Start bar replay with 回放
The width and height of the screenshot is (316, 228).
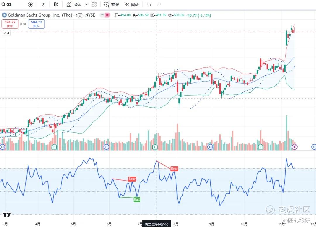[x=132, y=4]
